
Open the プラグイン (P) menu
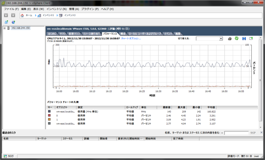pos(90,9)
